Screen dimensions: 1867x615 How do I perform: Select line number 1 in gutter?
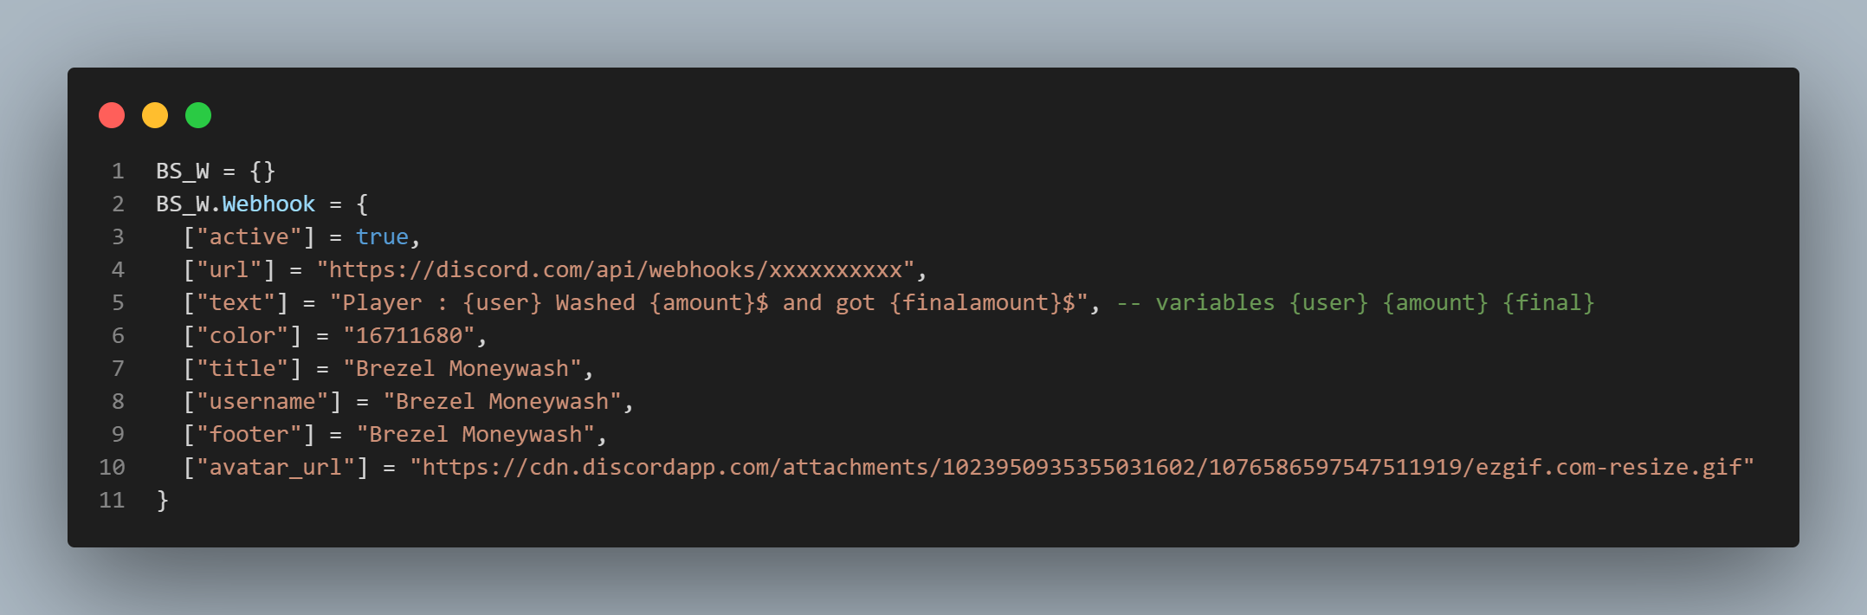coord(118,172)
